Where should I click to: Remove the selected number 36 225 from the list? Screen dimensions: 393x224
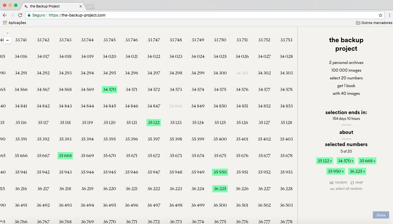coord(364,172)
